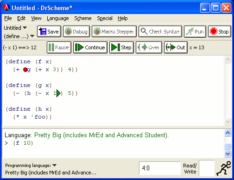Start the Debug tool
The width and height of the screenshot is (234, 180).
tap(76, 32)
